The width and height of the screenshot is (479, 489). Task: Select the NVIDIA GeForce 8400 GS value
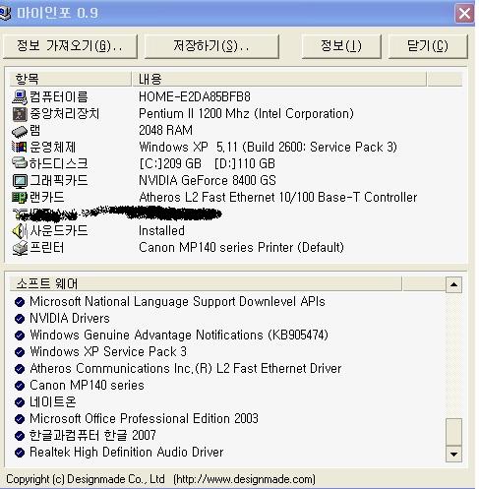[208, 180]
